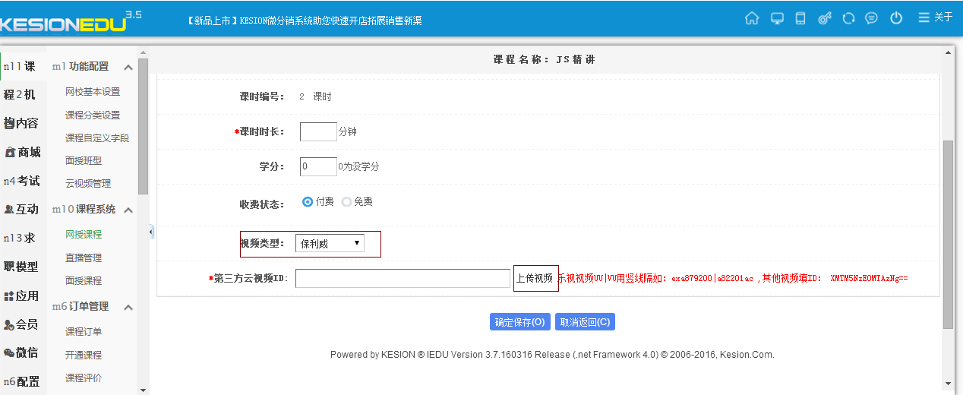Image resolution: width=963 pixels, height=395 pixels.
Task: Click the 上传视频 button
Action: click(535, 278)
